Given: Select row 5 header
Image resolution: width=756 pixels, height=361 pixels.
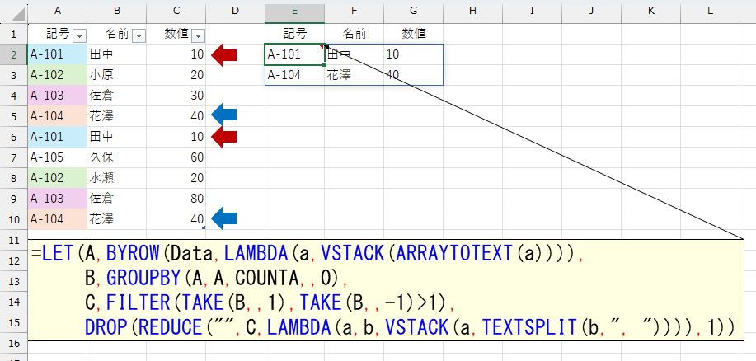Looking at the screenshot, I should (14, 116).
